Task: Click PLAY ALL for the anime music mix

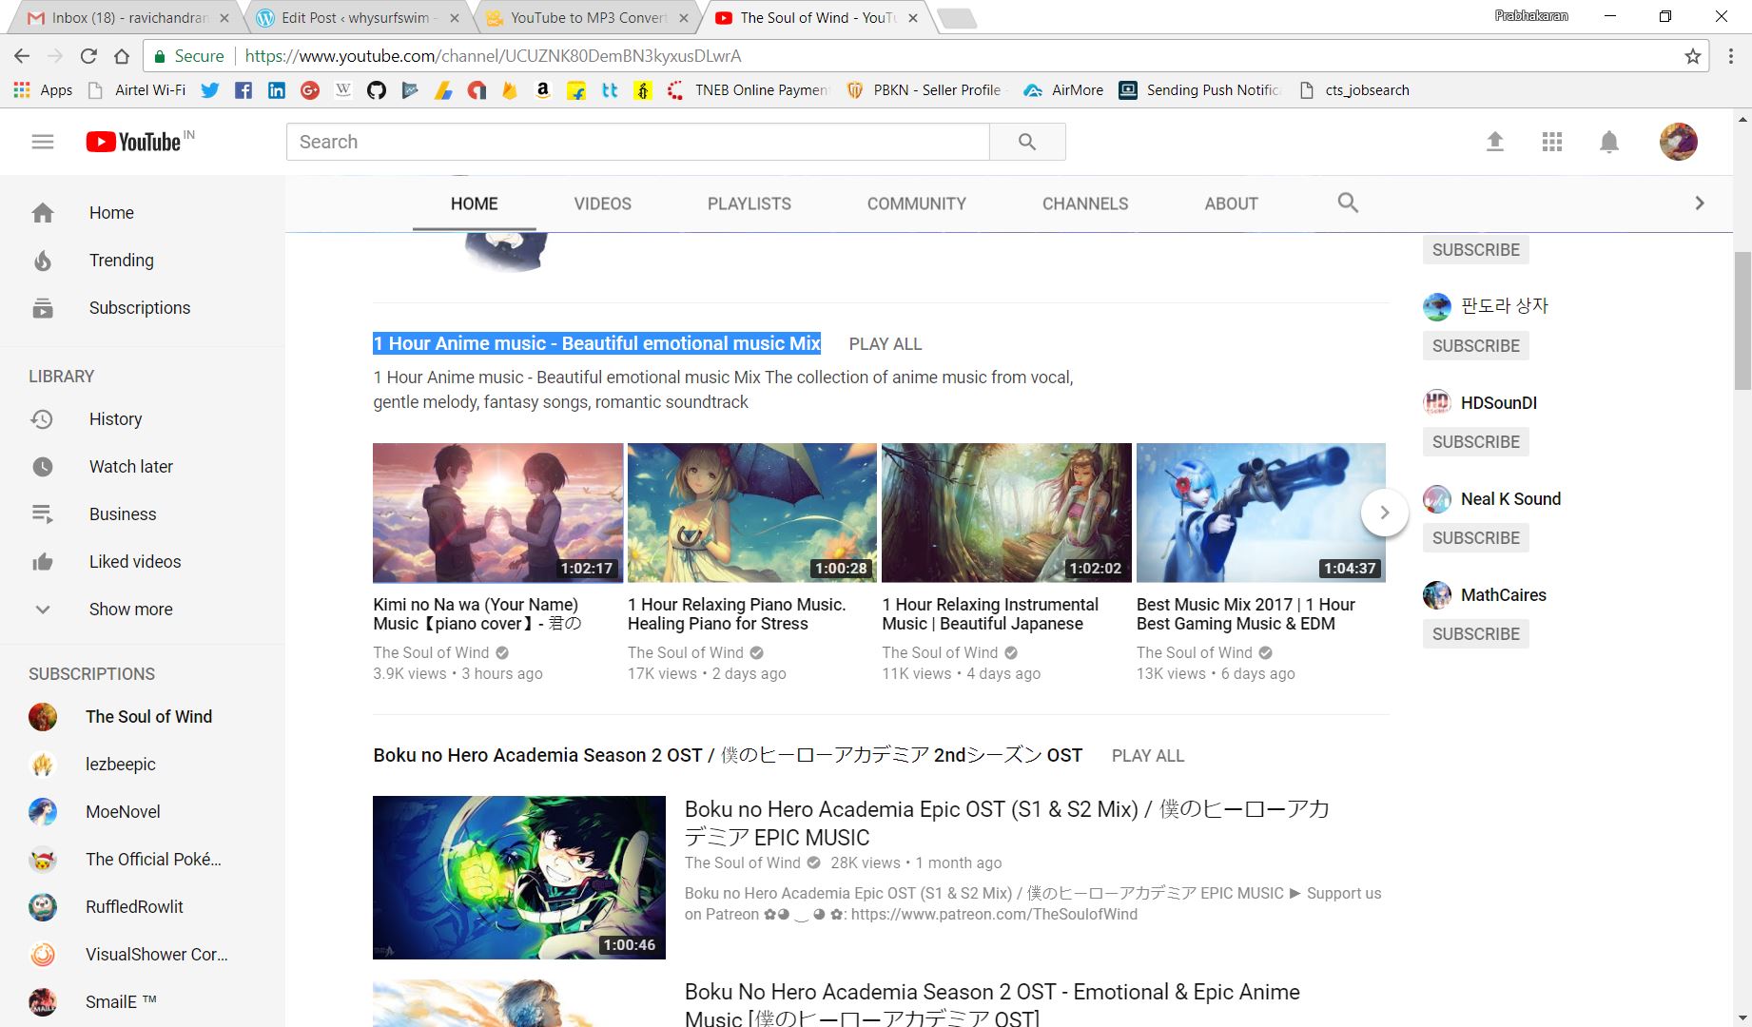Action: [x=885, y=343]
